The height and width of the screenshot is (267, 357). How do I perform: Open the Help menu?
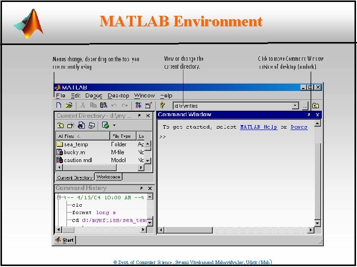tap(166, 95)
